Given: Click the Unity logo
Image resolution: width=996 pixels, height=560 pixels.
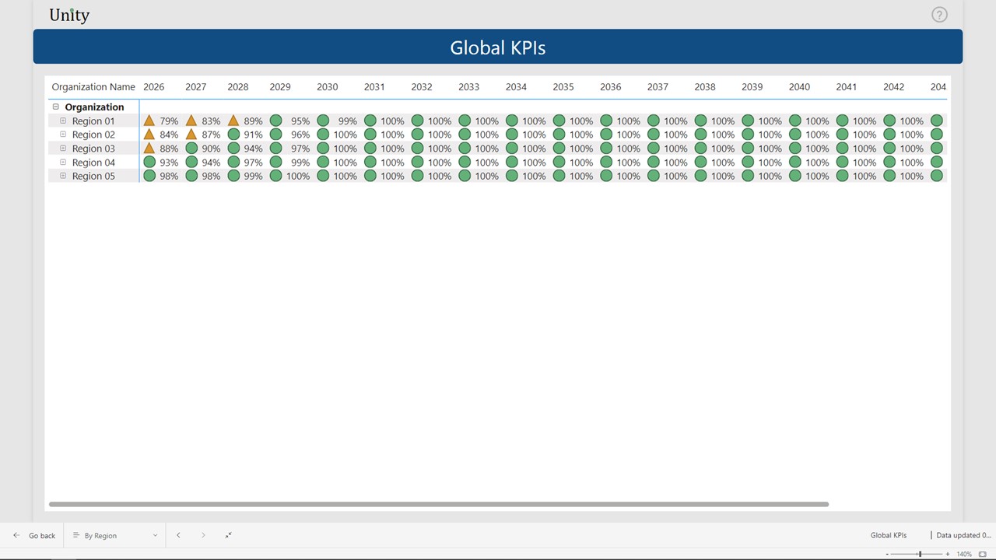Looking at the screenshot, I should tap(69, 15).
